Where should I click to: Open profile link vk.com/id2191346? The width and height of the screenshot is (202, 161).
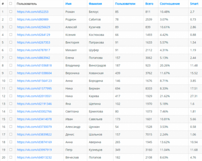click(x=34, y=104)
